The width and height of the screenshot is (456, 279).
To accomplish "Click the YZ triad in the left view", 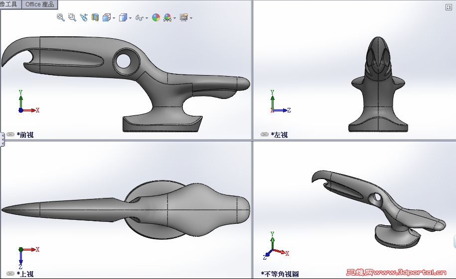I will pos(281,101).
